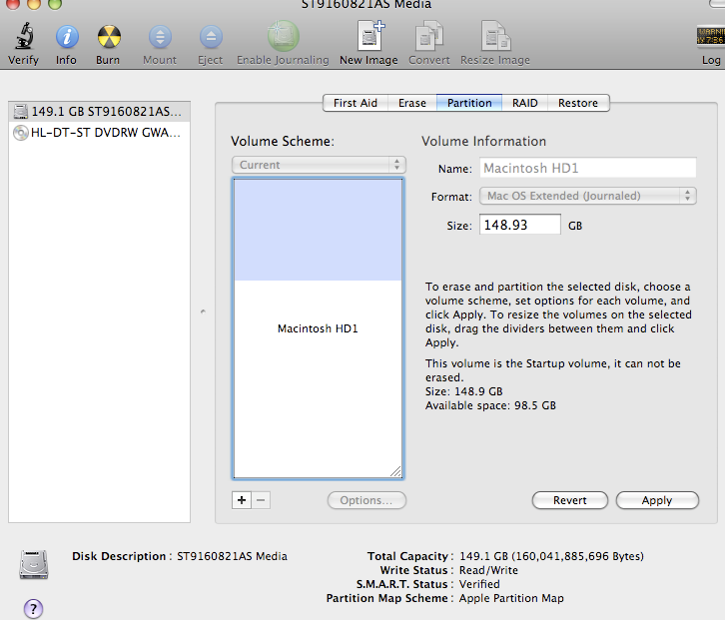The image size is (725, 620).
Task: Click the Apple Partition Map text
Action: [511, 598]
